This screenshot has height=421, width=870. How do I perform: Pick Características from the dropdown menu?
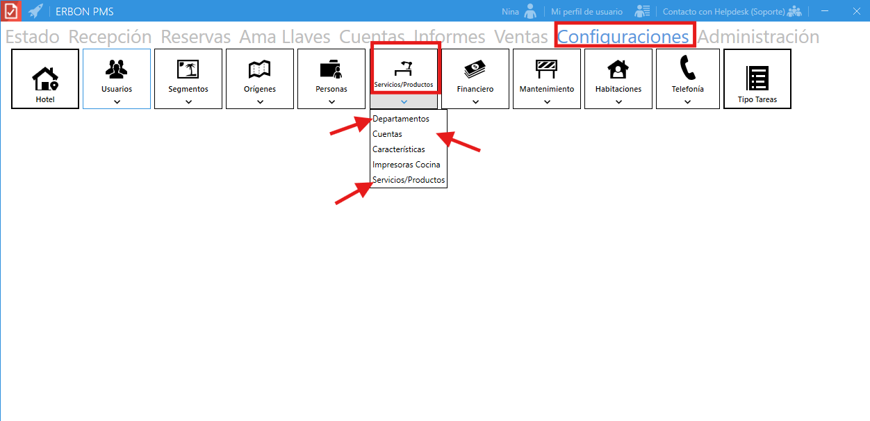(398, 149)
